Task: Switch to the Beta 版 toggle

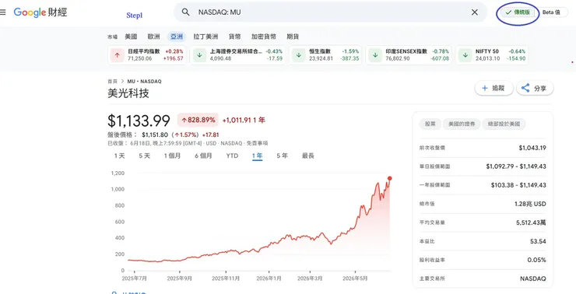Action: [x=551, y=12]
